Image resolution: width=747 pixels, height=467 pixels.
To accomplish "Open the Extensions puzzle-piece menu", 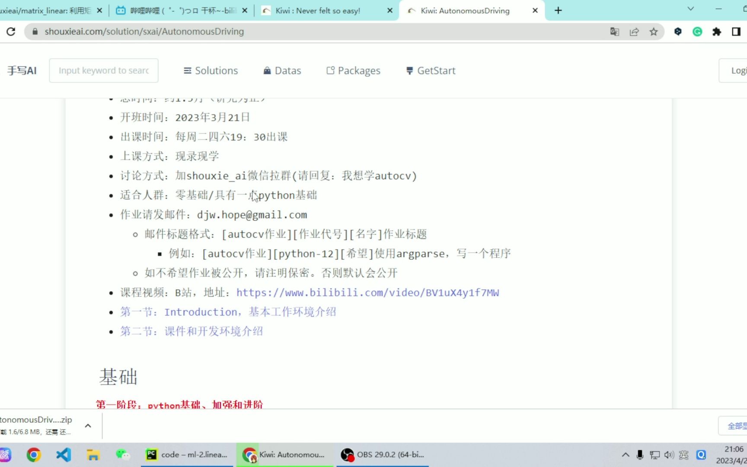I will click(x=717, y=32).
